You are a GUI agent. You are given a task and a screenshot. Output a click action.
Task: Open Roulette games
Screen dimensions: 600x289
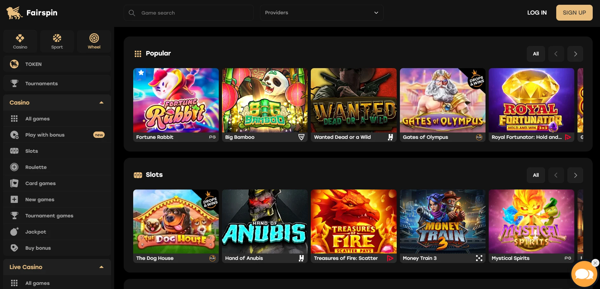(57, 167)
